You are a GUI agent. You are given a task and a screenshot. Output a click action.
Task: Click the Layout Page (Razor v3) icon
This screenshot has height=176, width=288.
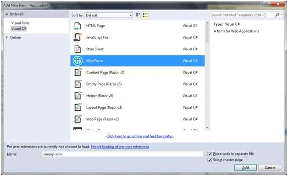[x=78, y=107]
